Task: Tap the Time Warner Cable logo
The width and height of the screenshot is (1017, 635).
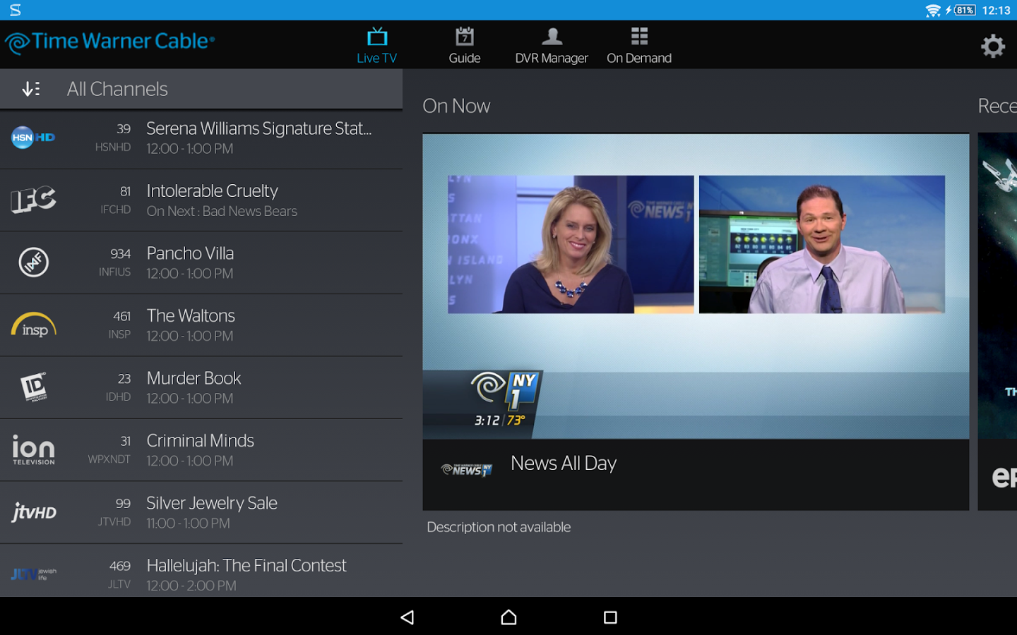Action: (x=110, y=42)
